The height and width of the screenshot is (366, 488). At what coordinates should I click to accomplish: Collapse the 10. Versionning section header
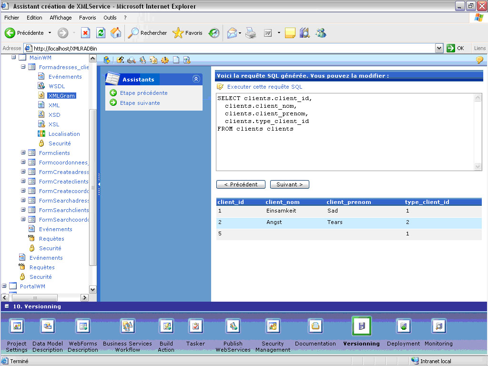click(x=7, y=306)
